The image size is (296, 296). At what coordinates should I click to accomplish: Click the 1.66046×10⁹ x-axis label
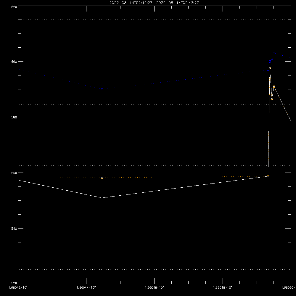pos(155,287)
